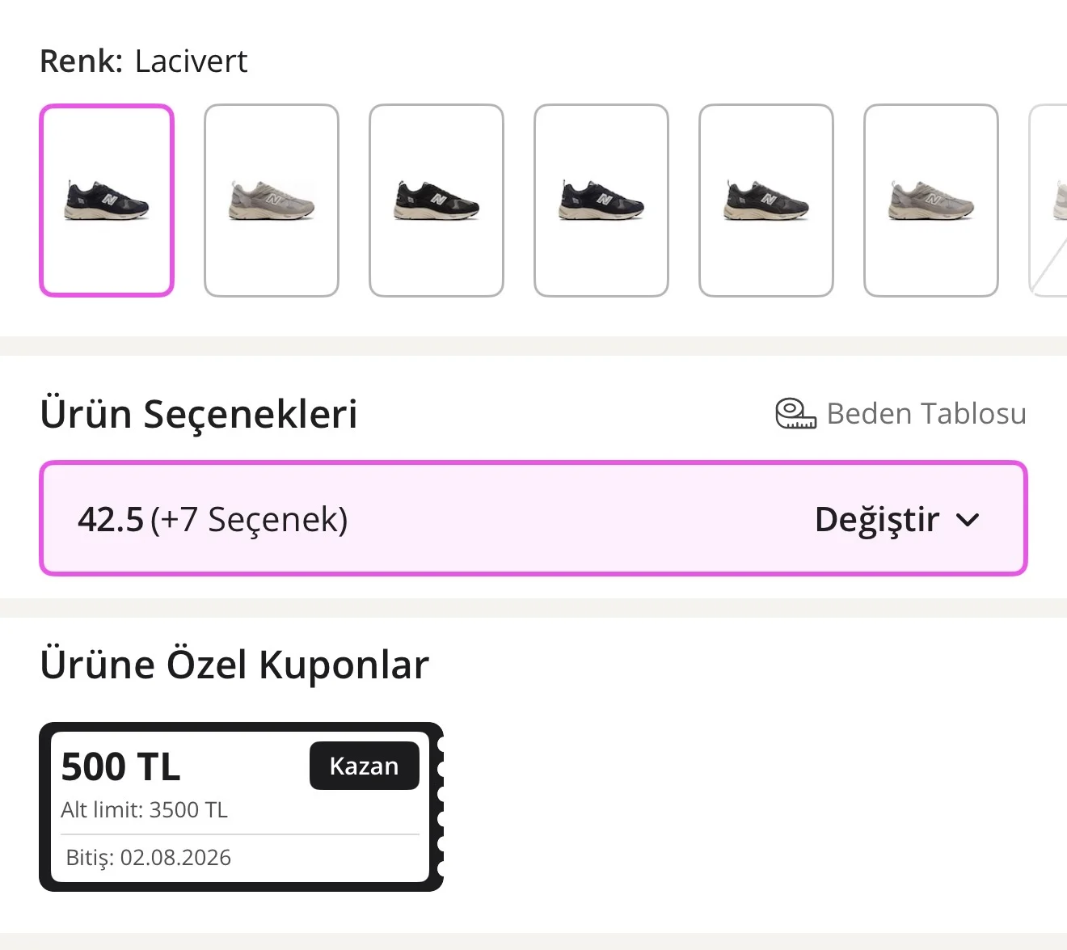Select the sixth variant, gray-beige sneaker
This screenshot has height=950, width=1067.
tap(931, 201)
